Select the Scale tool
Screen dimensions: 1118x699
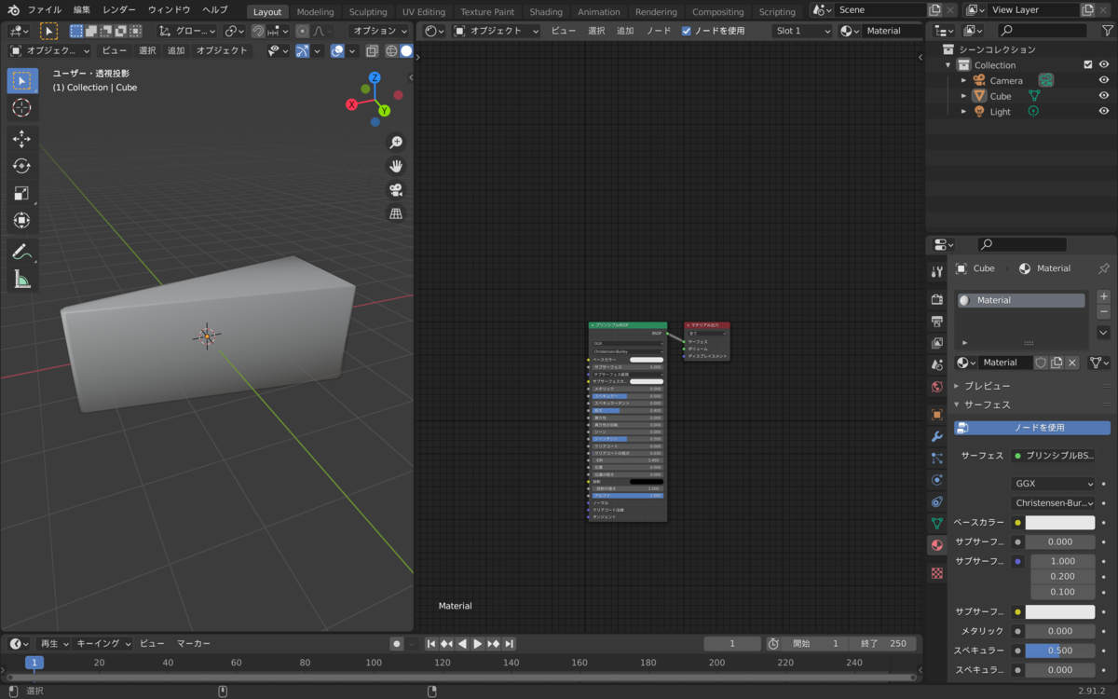tap(21, 194)
